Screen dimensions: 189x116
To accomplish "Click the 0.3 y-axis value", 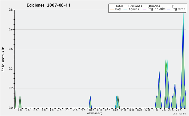I will tap(11, 69).
